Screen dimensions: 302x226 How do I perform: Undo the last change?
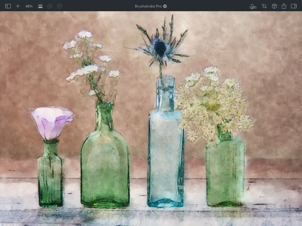[50, 6]
